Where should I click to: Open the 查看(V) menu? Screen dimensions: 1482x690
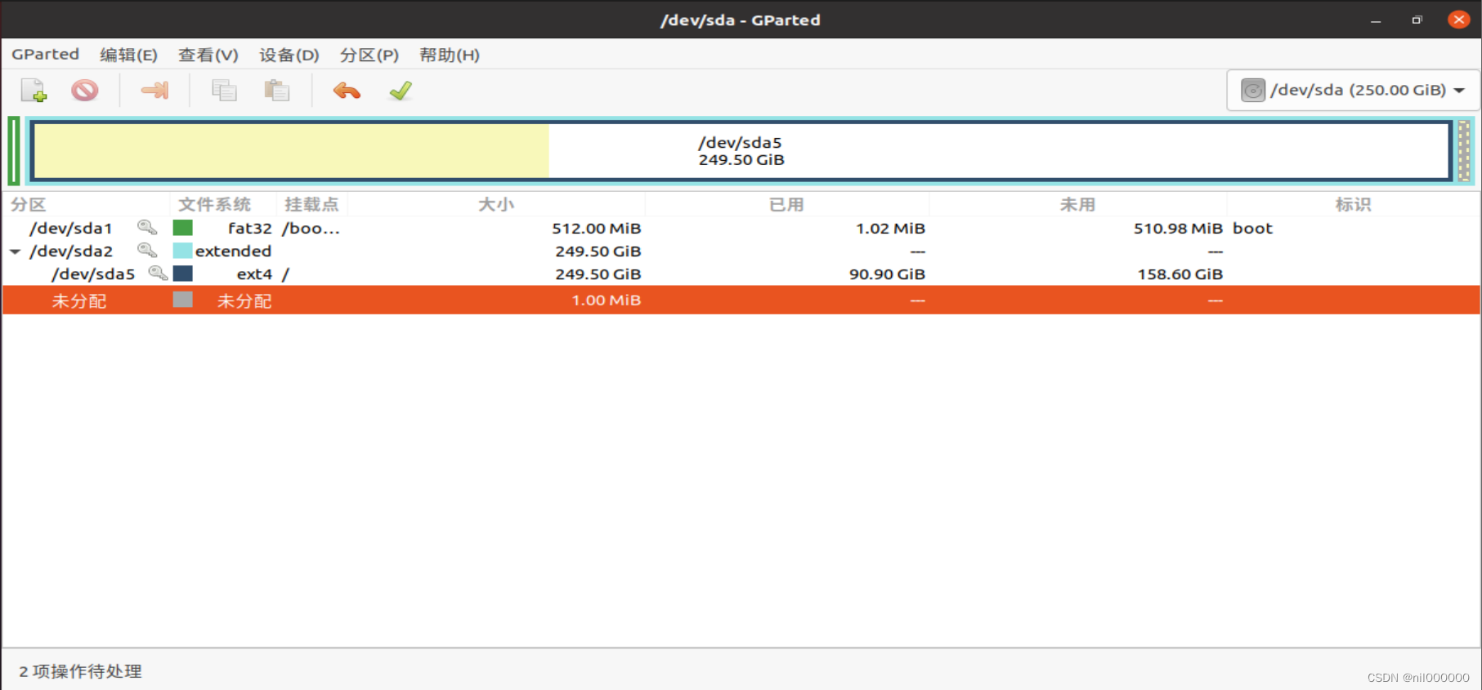click(208, 55)
